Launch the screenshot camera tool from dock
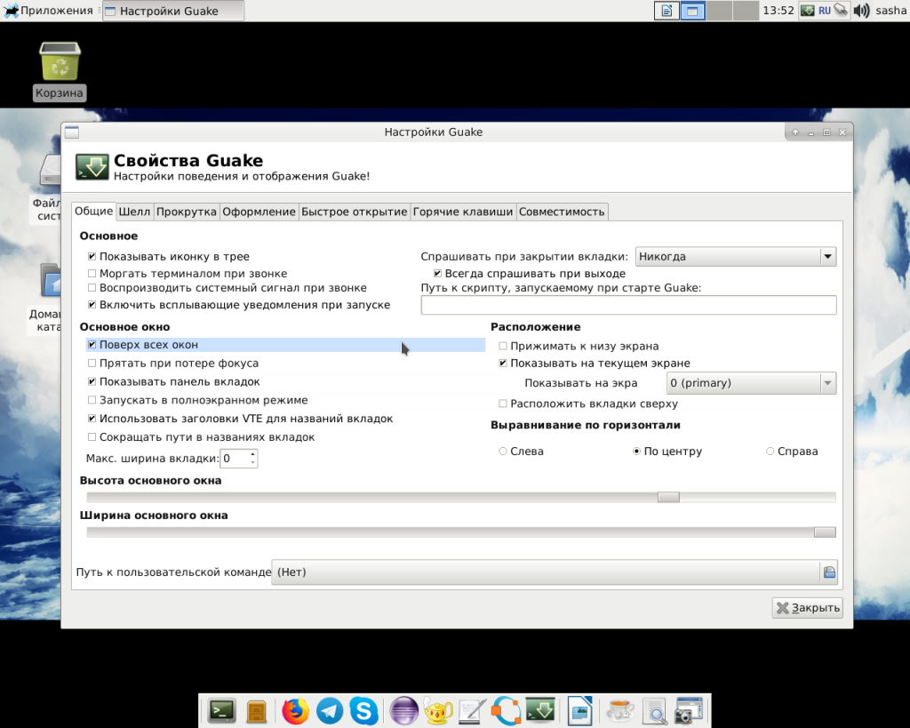The height and width of the screenshot is (728, 910). (689, 710)
